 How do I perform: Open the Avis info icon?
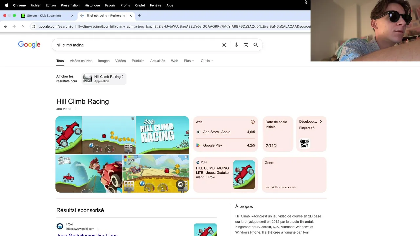click(x=253, y=122)
